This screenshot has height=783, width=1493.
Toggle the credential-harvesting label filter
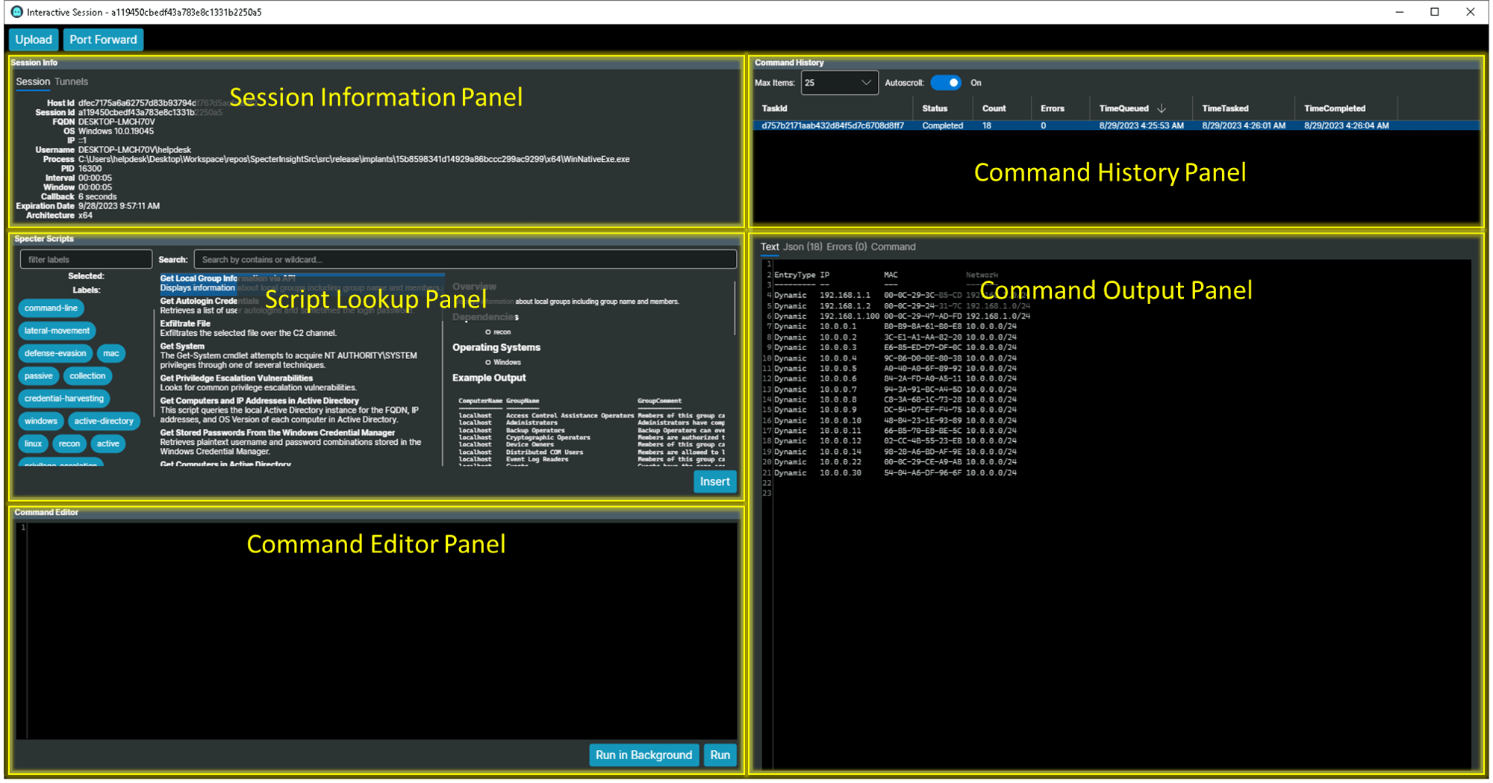pos(64,399)
